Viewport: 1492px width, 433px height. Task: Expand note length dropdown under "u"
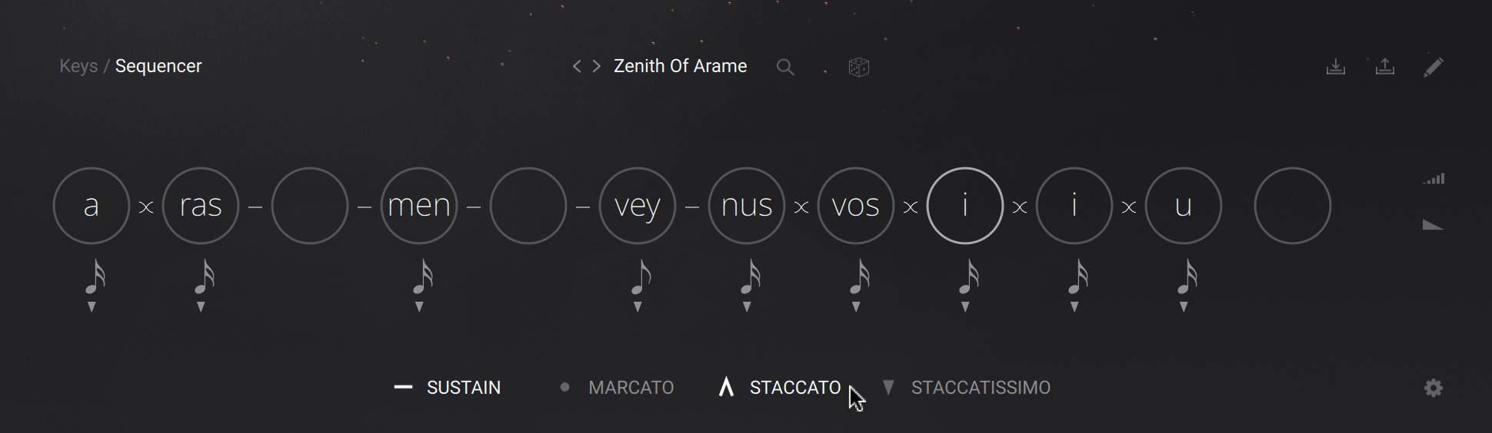point(1184,307)
